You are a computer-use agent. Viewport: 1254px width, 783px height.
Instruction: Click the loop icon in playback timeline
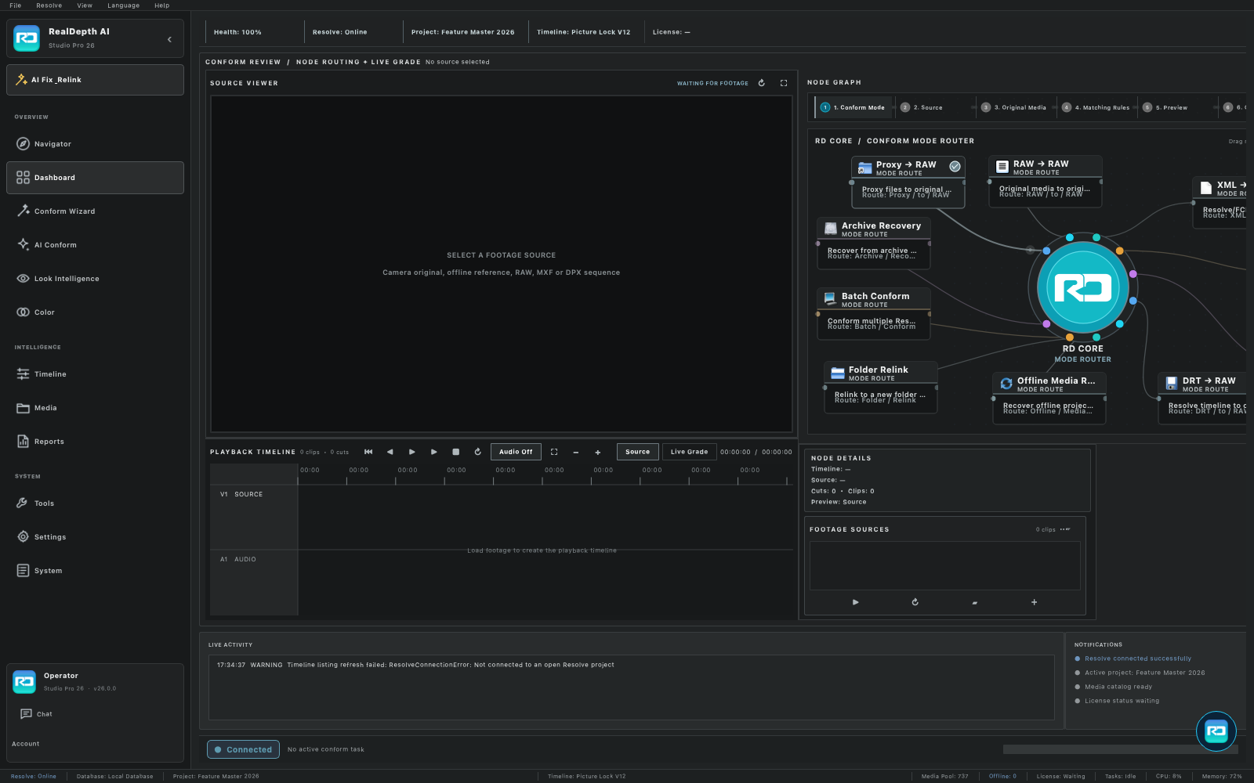(478, 452)
